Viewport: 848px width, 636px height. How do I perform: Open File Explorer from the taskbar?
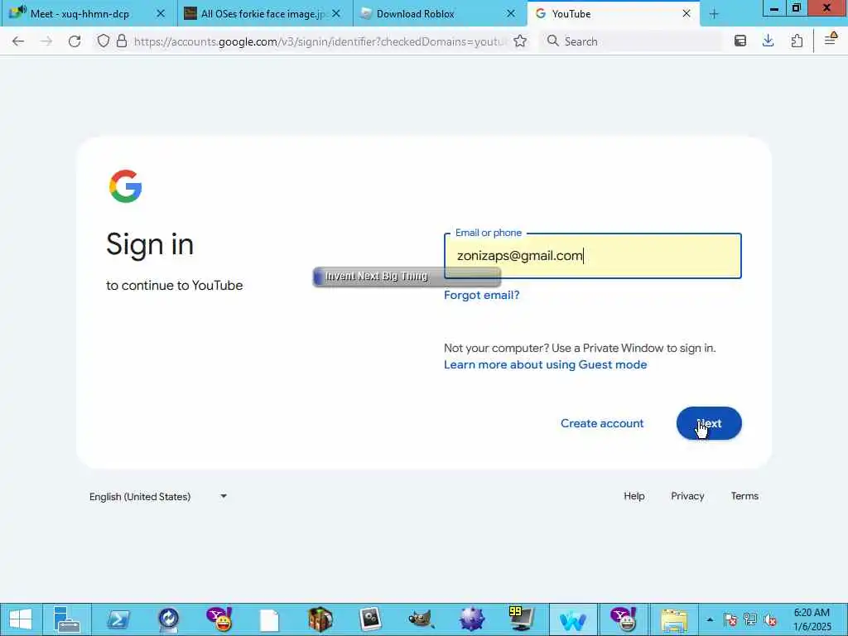(x=674, y=620)
